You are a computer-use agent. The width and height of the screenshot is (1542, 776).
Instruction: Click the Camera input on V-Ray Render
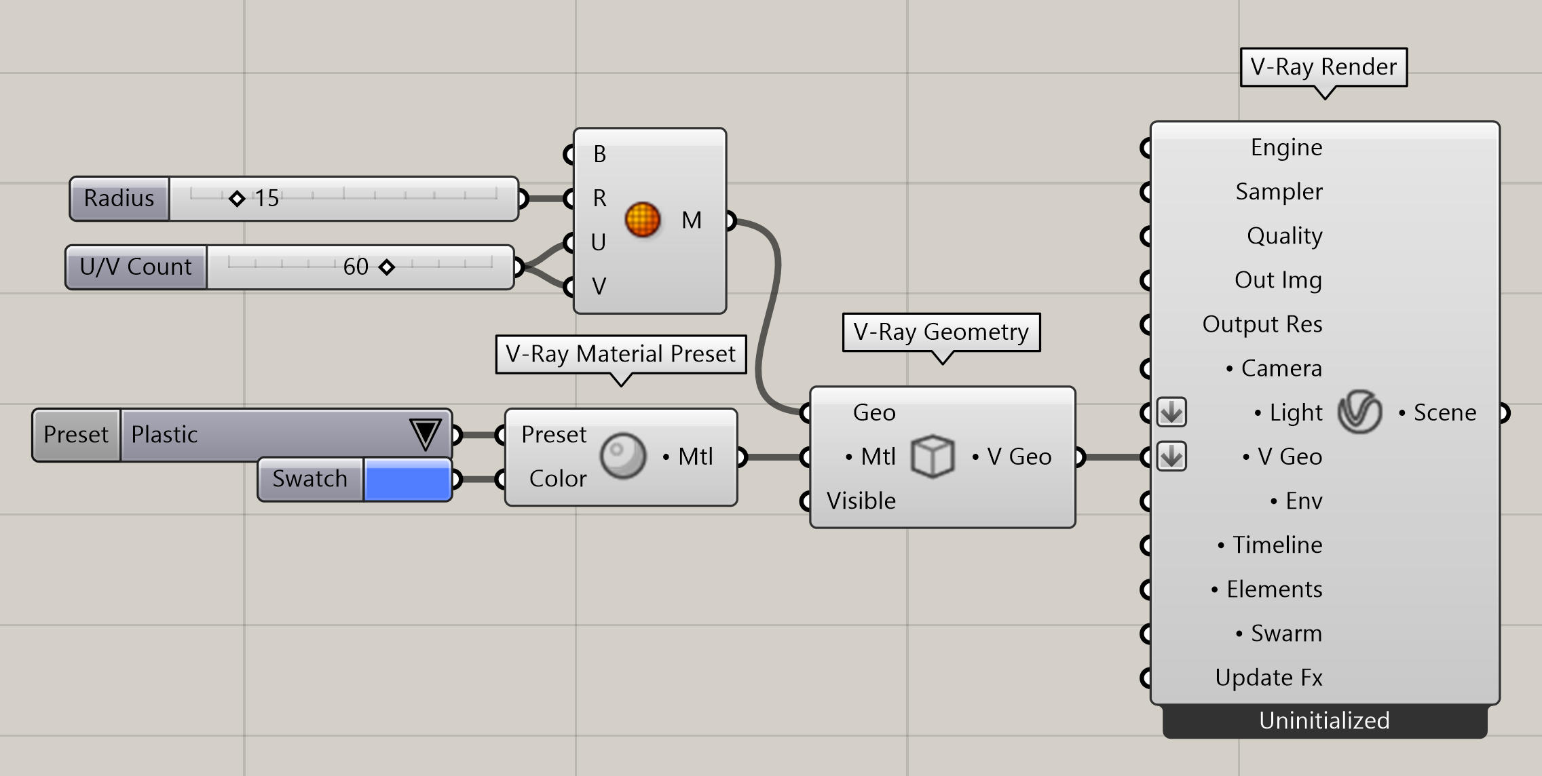[x=1274, y=368]
